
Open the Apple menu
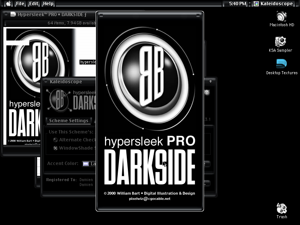click(x=8, y=3)
